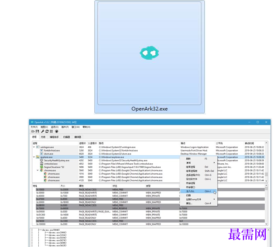Open the 创建Dump文件 submenu arrow

coord(214,199)
